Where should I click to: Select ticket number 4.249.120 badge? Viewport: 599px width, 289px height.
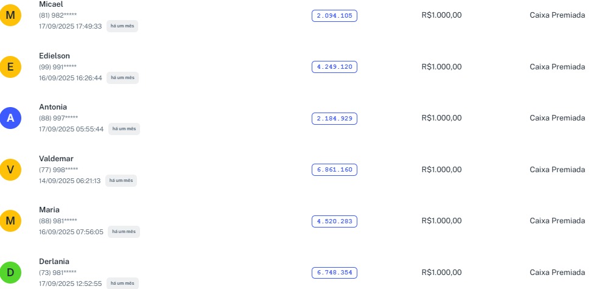pos(334,67)
